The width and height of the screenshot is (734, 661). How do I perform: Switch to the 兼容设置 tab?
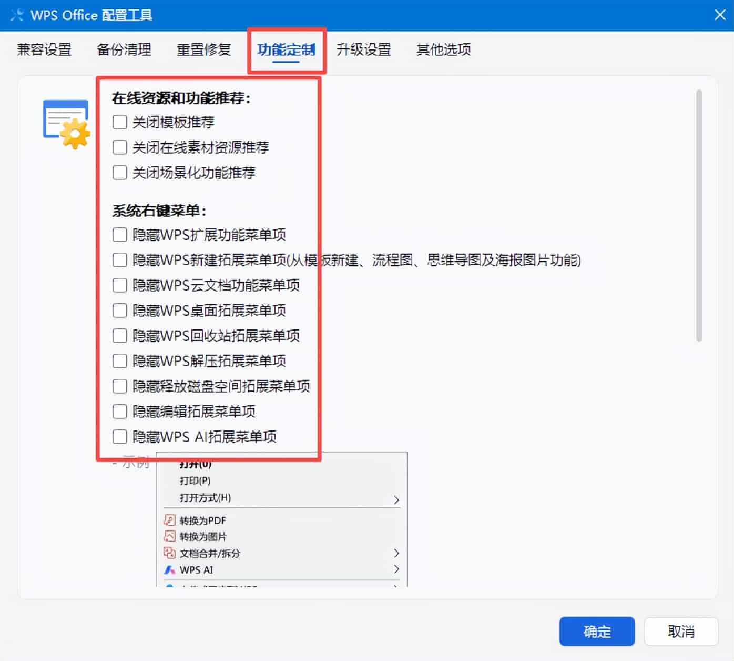44,49
